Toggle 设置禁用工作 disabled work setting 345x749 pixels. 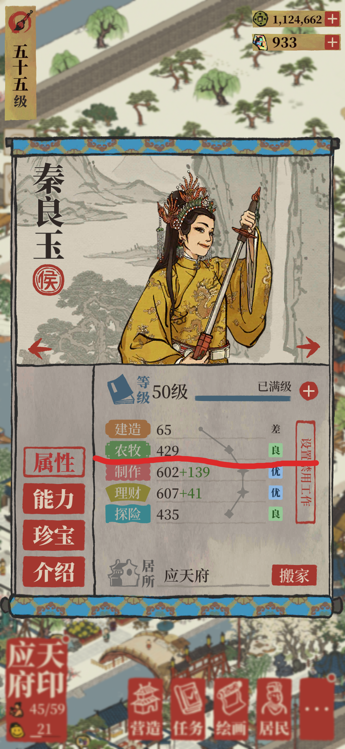point(305,472)
